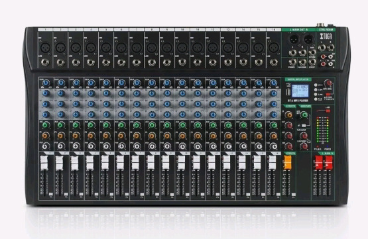Push the channel 1 PFL button
368x239 pixels.
(x=51, y=194)
